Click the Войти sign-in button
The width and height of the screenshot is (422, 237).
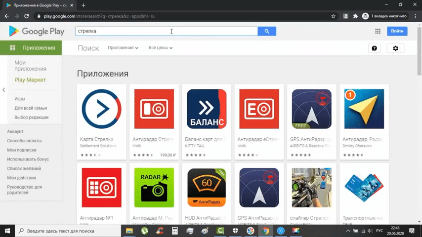[397, 31]
